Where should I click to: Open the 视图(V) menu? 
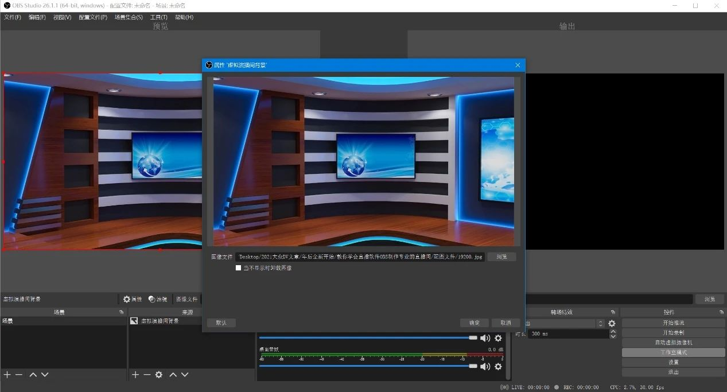[63, 17]
